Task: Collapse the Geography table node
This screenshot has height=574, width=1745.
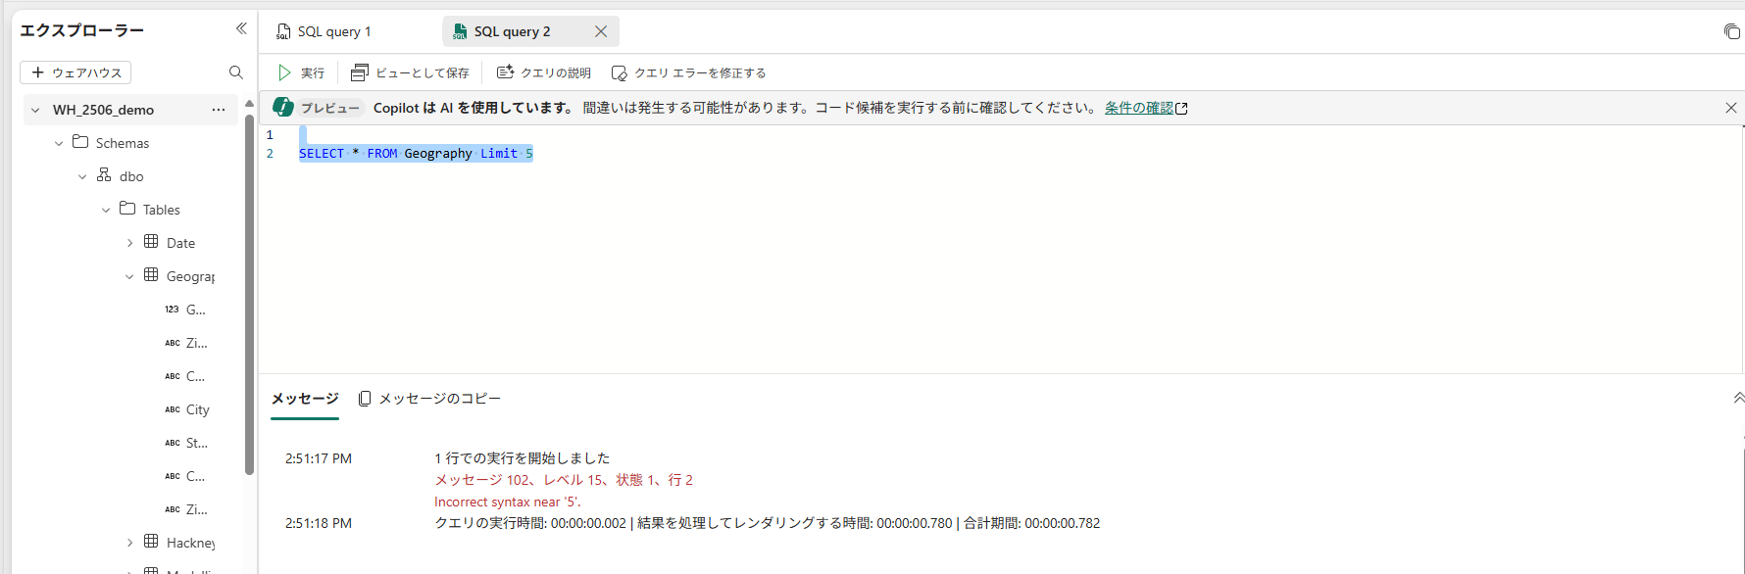Action: click(129, 276)
